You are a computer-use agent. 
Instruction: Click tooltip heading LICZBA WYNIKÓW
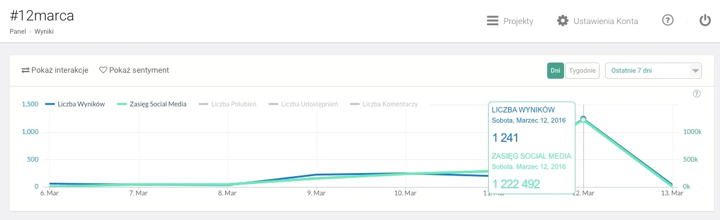[x=524, y=110]
